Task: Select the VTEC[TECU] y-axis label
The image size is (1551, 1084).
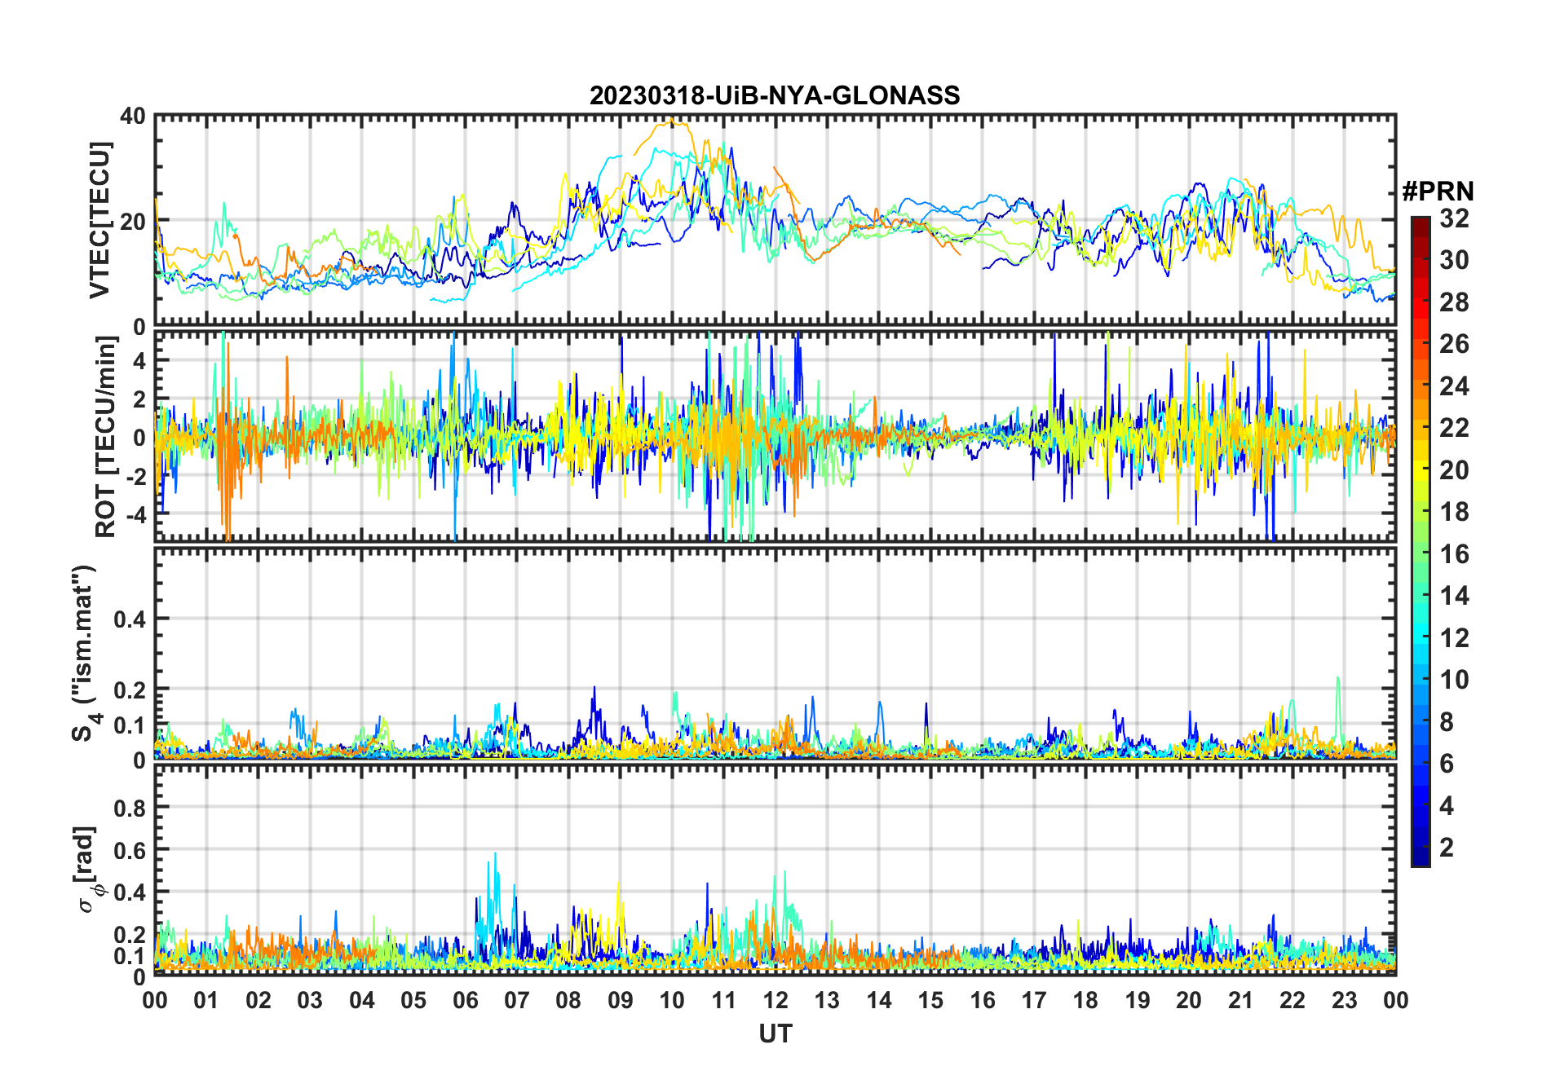Action: [x=99, y=220]
